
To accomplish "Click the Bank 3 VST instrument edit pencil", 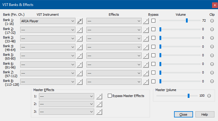I will [80, 39].
